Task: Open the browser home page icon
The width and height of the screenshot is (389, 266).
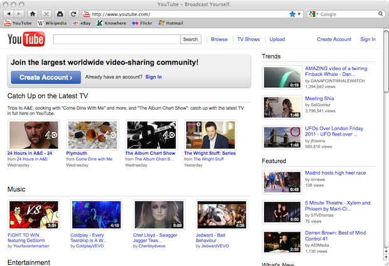Action: tap(33, 14)
